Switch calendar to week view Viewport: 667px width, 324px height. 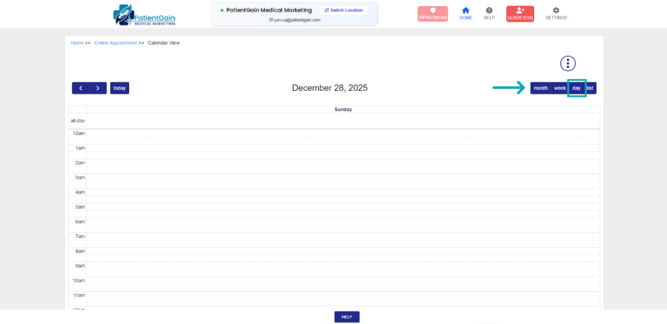560,88
